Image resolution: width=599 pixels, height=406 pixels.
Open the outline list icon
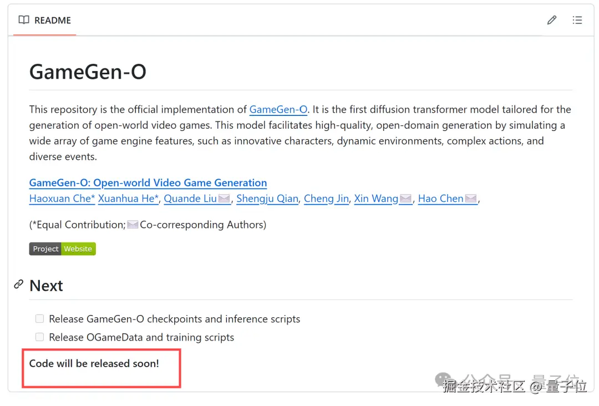click(577, 21)
